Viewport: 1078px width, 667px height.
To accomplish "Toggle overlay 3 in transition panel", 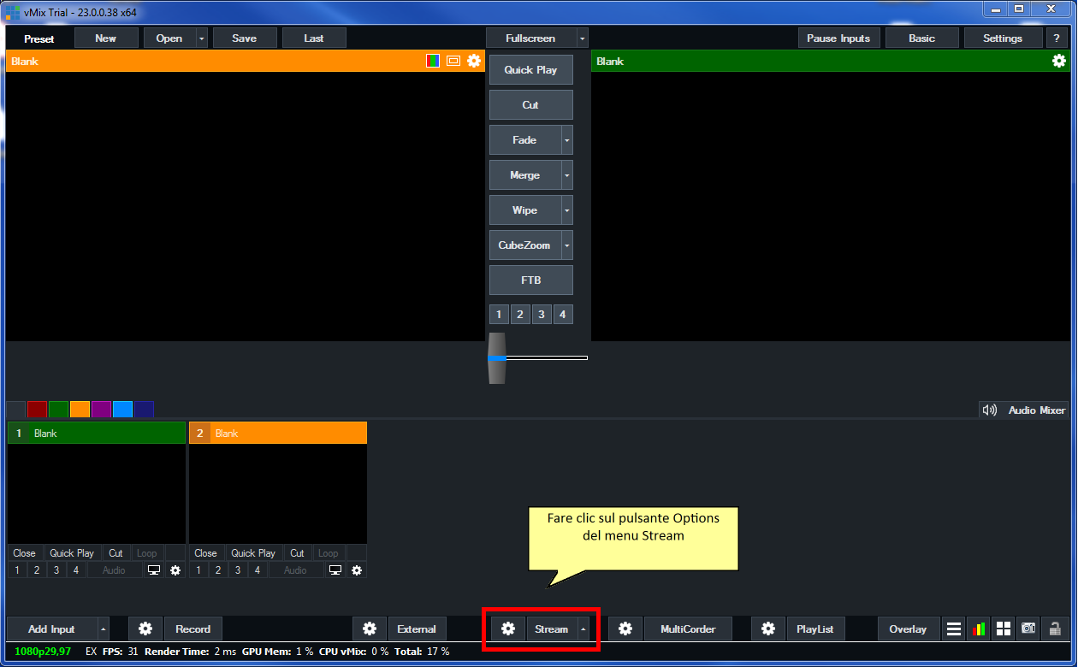I will (x=542, y=315).
